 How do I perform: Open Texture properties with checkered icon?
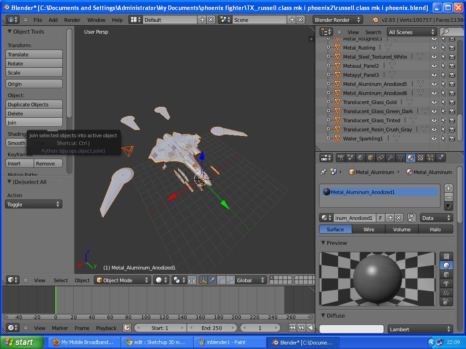click(420, 158)
